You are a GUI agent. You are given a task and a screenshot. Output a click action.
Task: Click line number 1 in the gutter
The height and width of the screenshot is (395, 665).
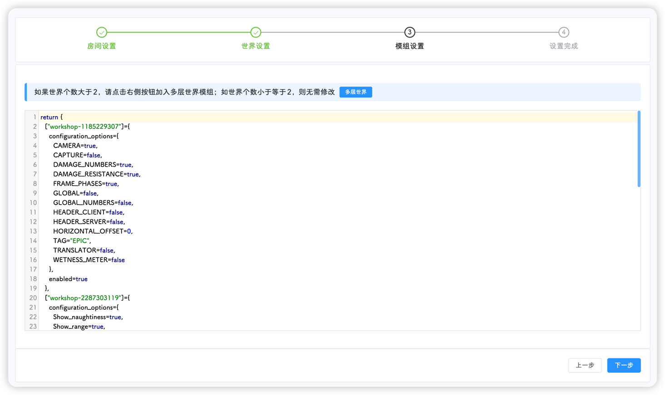[x=34, y=117]
